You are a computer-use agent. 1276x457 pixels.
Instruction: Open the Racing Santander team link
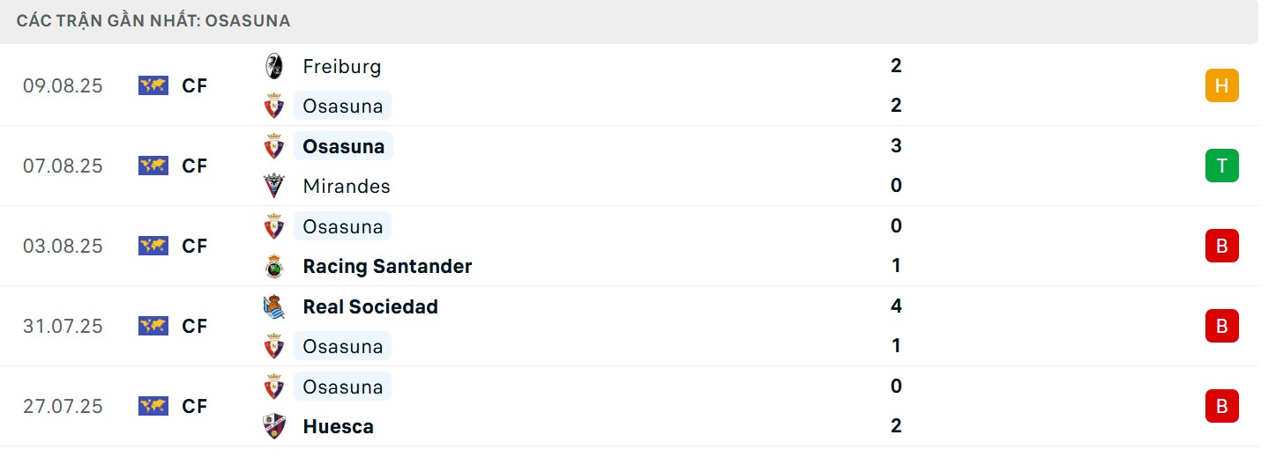tap(387, 266)
